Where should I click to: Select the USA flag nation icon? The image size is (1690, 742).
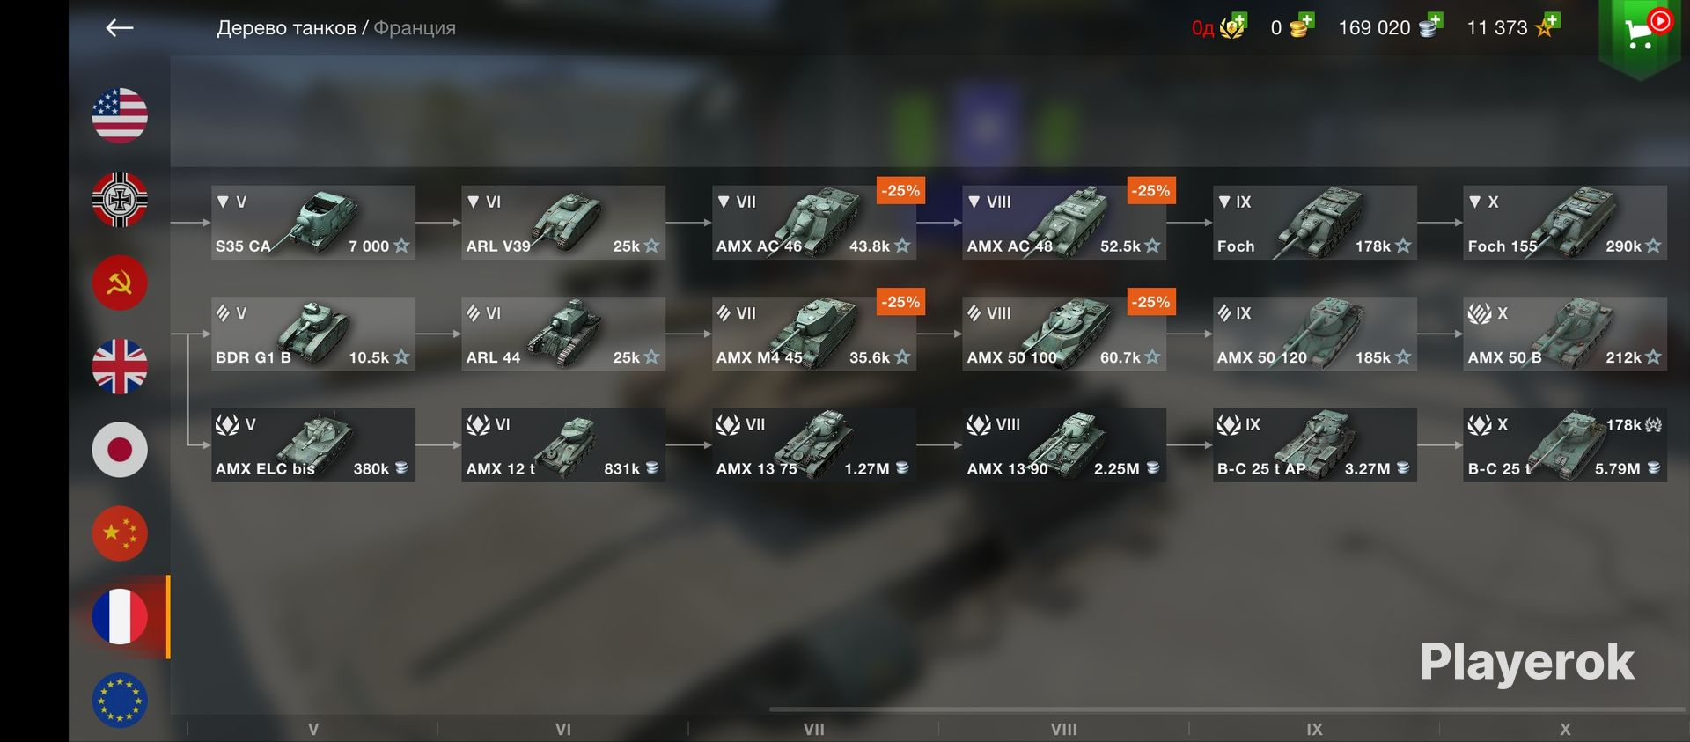click(x=120, y=115)
